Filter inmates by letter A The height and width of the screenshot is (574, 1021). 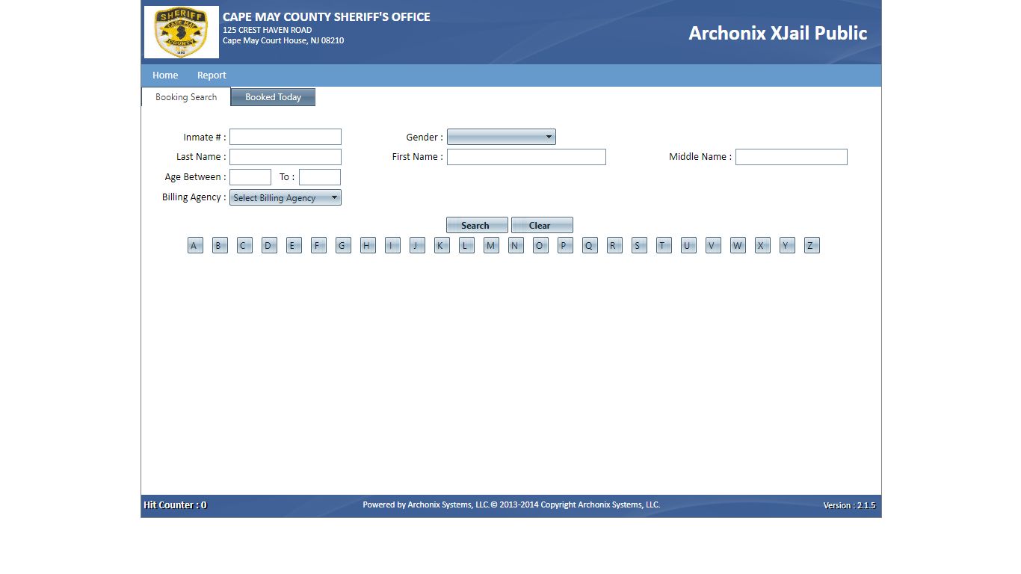tap(195, 245)
